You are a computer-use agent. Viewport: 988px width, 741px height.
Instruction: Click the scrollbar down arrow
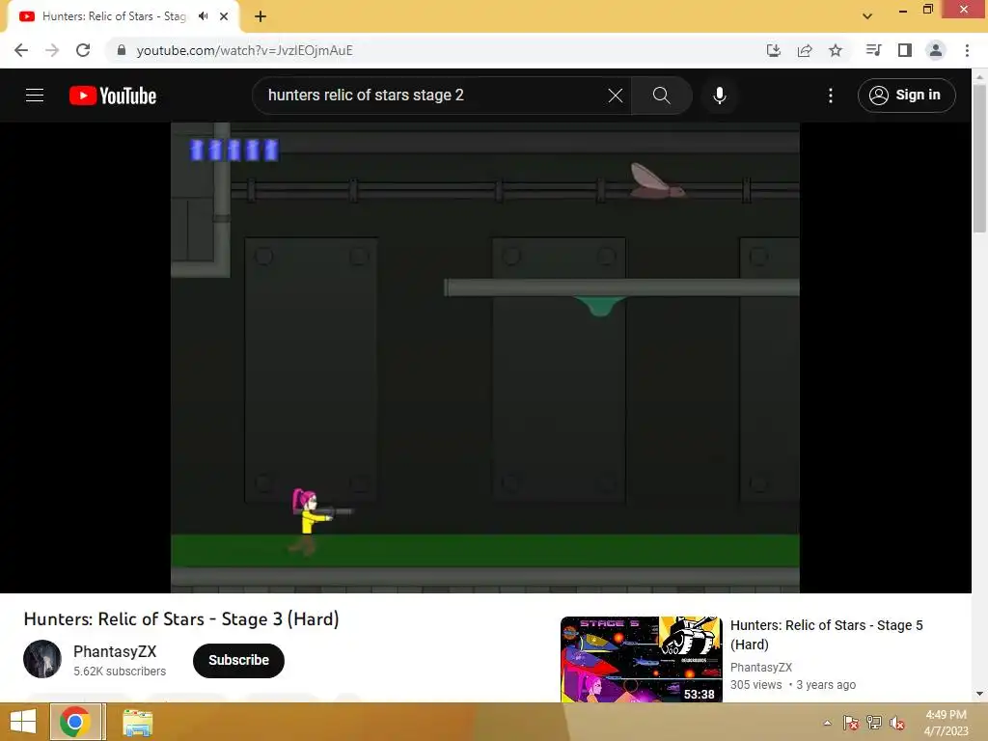979,694
